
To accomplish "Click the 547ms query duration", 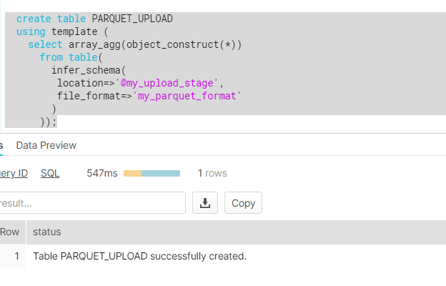I will coord(101,173).
